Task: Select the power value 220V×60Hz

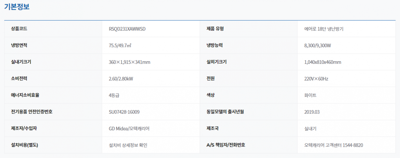Action: click(x=316, y=79)
